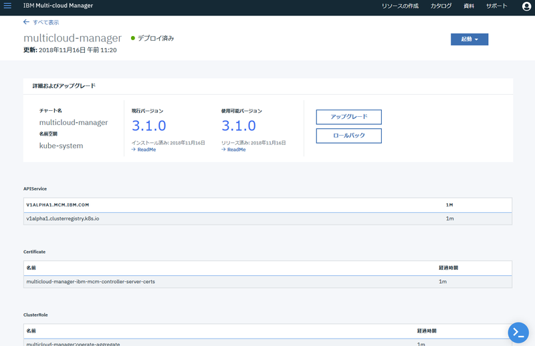Image resolution: width=535 pixels, height=346 pixels.
Task: Click the 更新 timestamp text
Action: click(70, 50)
